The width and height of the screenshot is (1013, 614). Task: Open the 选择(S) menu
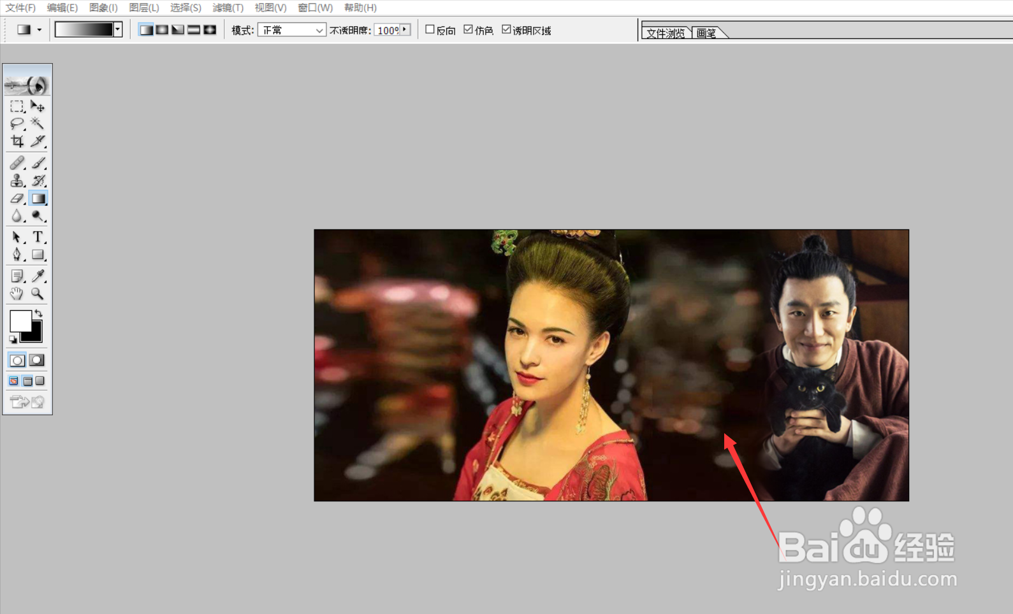point(186,8)
